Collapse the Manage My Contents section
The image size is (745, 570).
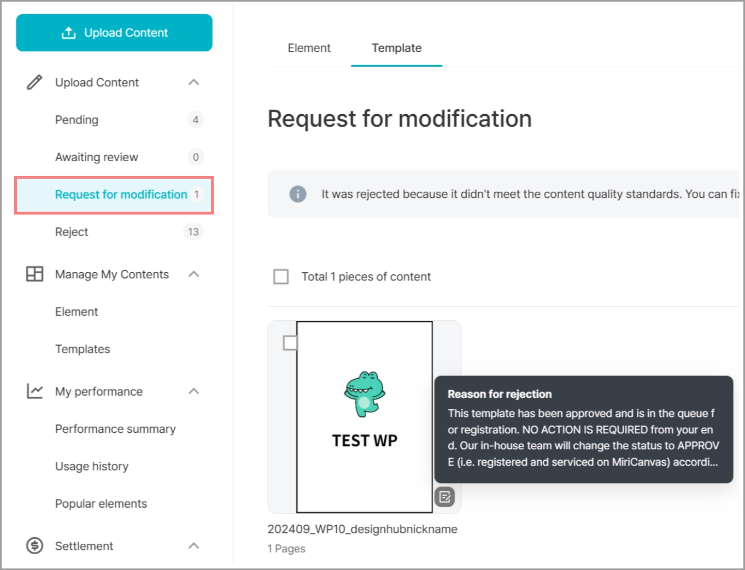pos(193,274)
